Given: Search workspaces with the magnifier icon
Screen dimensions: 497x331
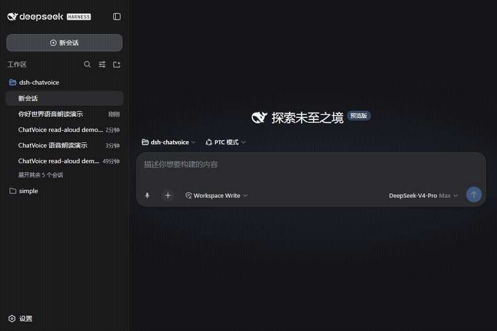Looking at the screenshot, I should pos(87,65).
